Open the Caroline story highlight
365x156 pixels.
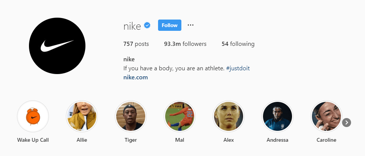(x=326, y=117)
